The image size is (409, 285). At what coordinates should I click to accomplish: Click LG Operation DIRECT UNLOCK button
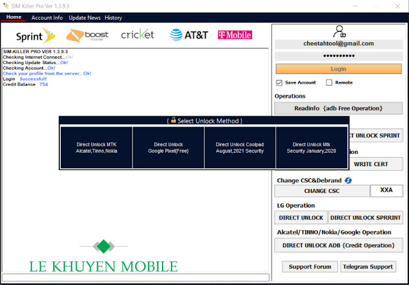tap(301, 217)
